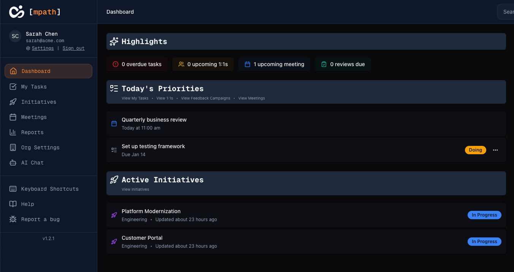
Task: Open Reports via the bar chart icon
Action: [13, 132]
